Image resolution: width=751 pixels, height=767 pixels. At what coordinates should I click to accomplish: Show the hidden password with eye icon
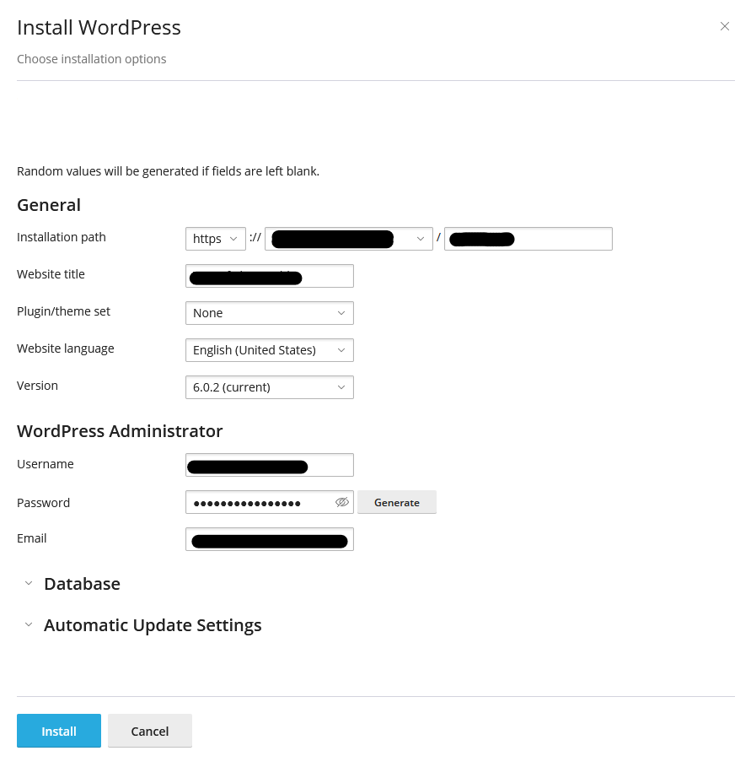point(341,502)
